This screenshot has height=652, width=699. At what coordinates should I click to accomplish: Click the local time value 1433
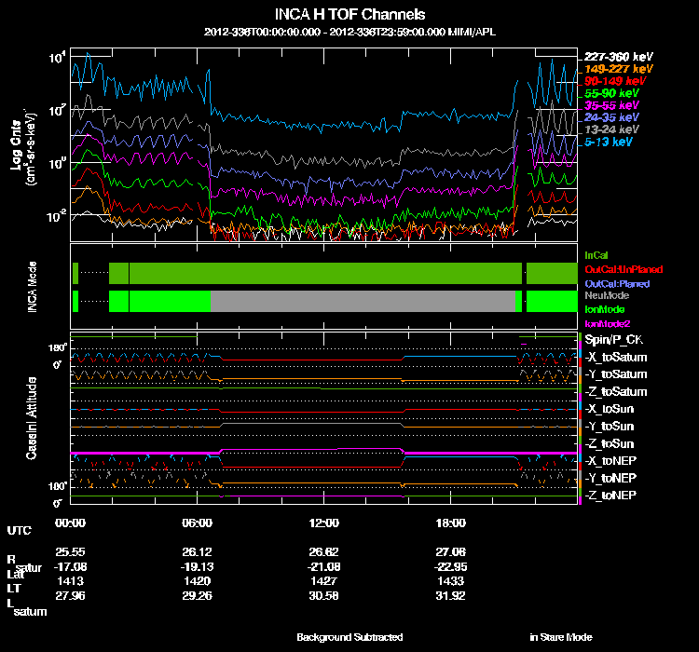coord(451,581)
